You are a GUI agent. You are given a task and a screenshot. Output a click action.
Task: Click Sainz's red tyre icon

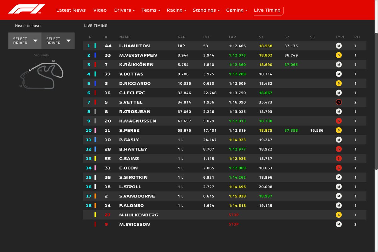click(x=339, y=158)
